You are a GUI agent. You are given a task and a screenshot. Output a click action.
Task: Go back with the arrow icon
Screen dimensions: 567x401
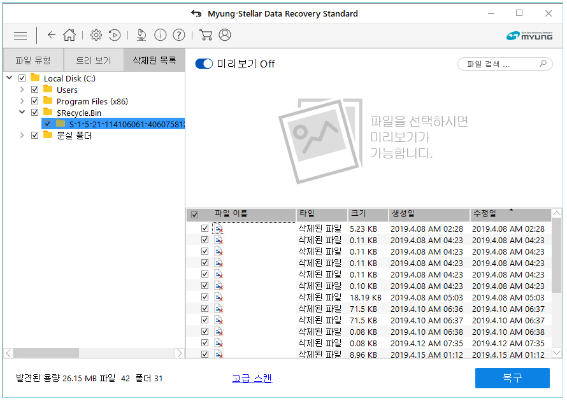coord(52,34)
